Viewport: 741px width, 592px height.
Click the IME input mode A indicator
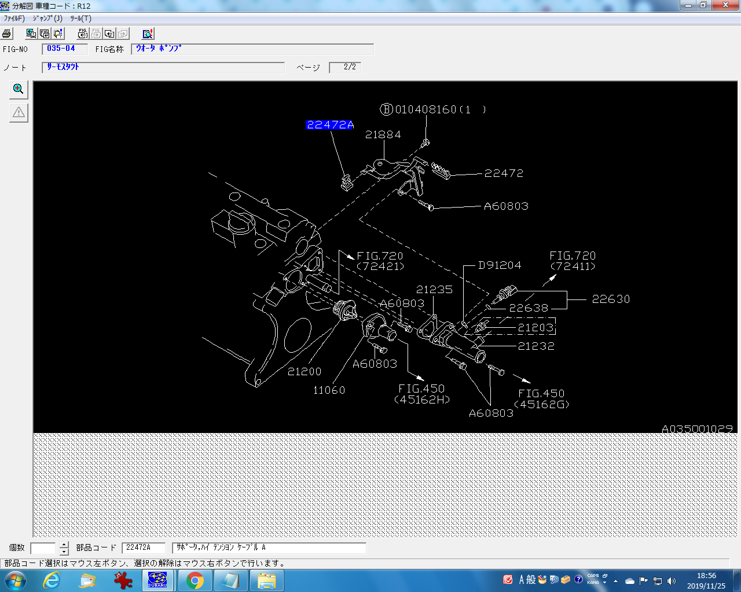pos(522,579)
